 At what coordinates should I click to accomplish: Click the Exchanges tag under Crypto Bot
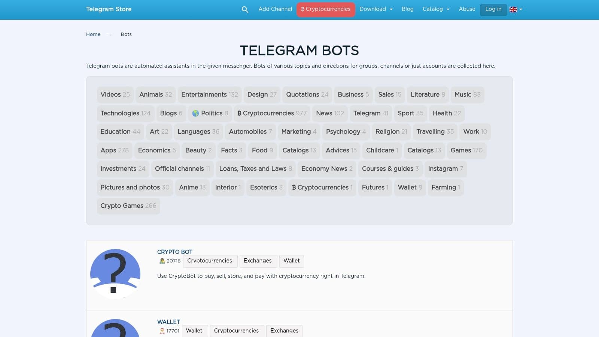pyautogui.click(x=258, y=261)
